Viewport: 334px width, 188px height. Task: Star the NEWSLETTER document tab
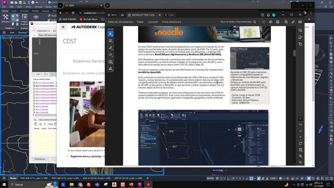(x=129, y=15)
